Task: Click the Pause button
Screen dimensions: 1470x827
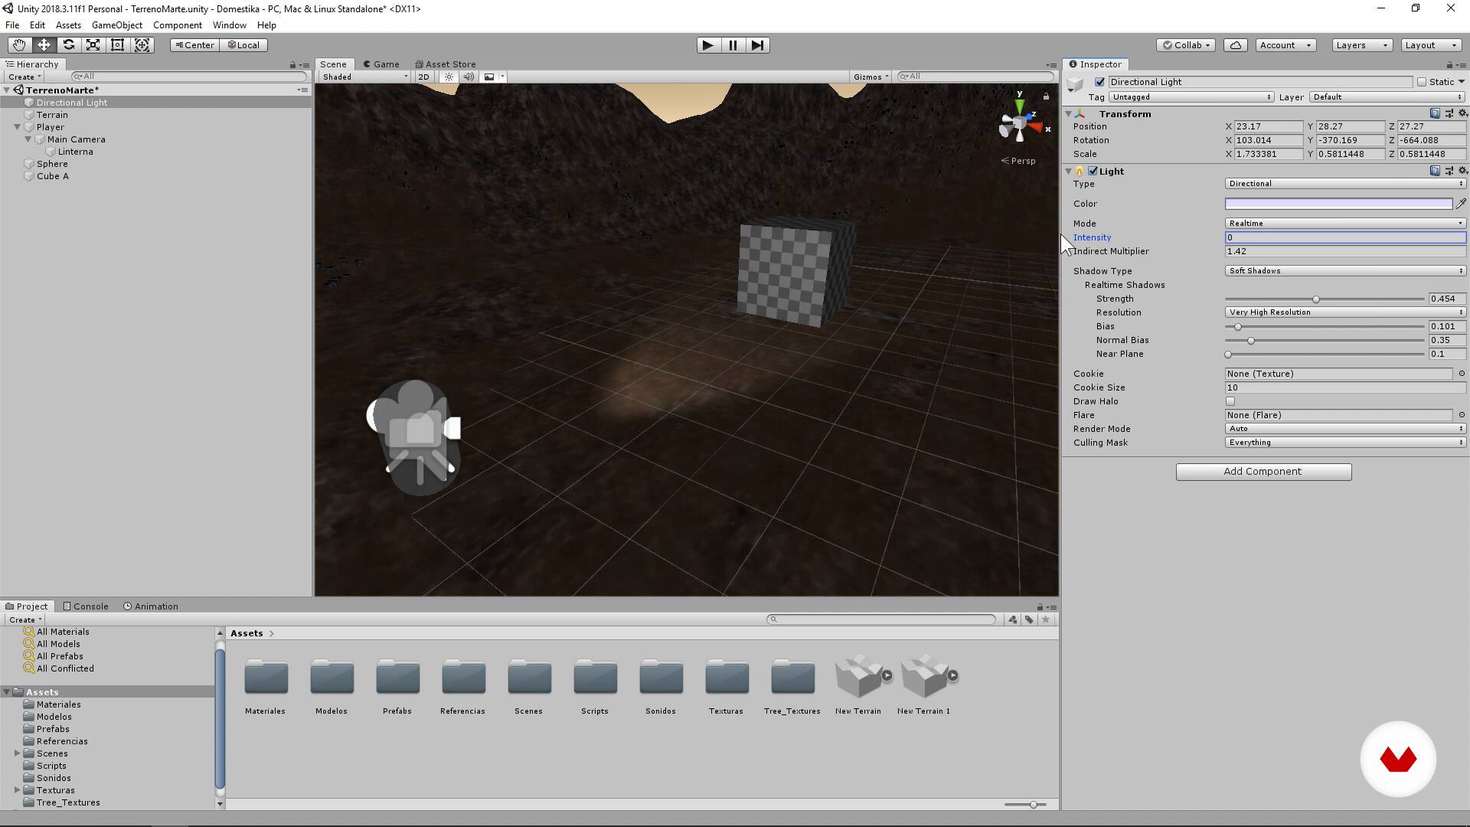Action: 733,45
